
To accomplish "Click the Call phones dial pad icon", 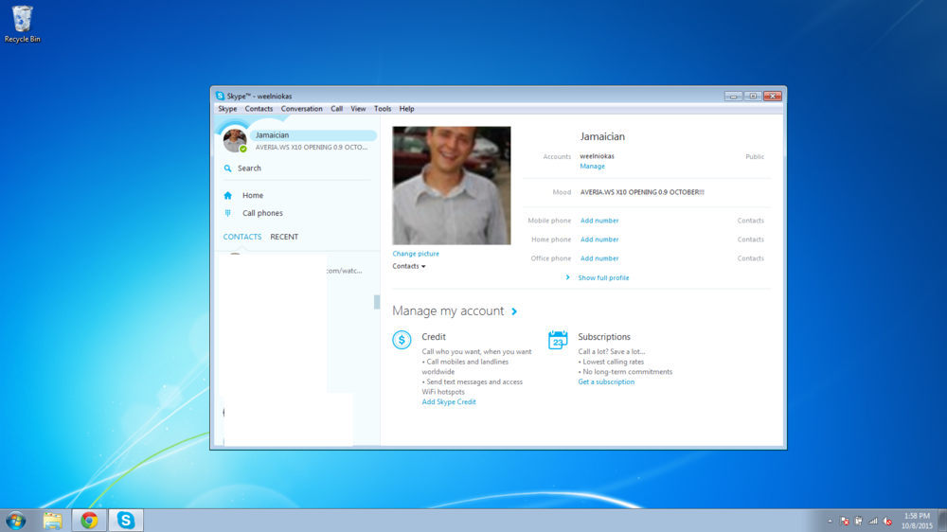I will tap(227, 214).
